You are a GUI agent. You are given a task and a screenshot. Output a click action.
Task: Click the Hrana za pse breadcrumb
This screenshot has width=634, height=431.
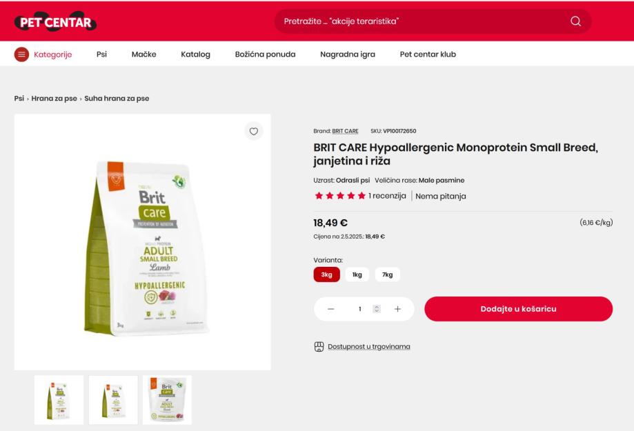(55, 98)
